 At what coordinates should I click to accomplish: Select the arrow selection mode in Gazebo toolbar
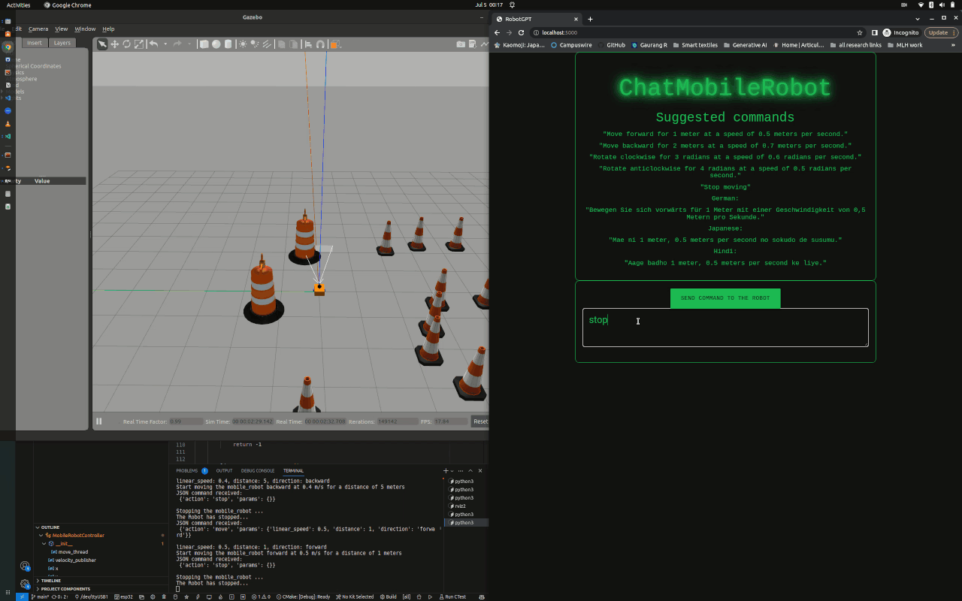point(102,44)
